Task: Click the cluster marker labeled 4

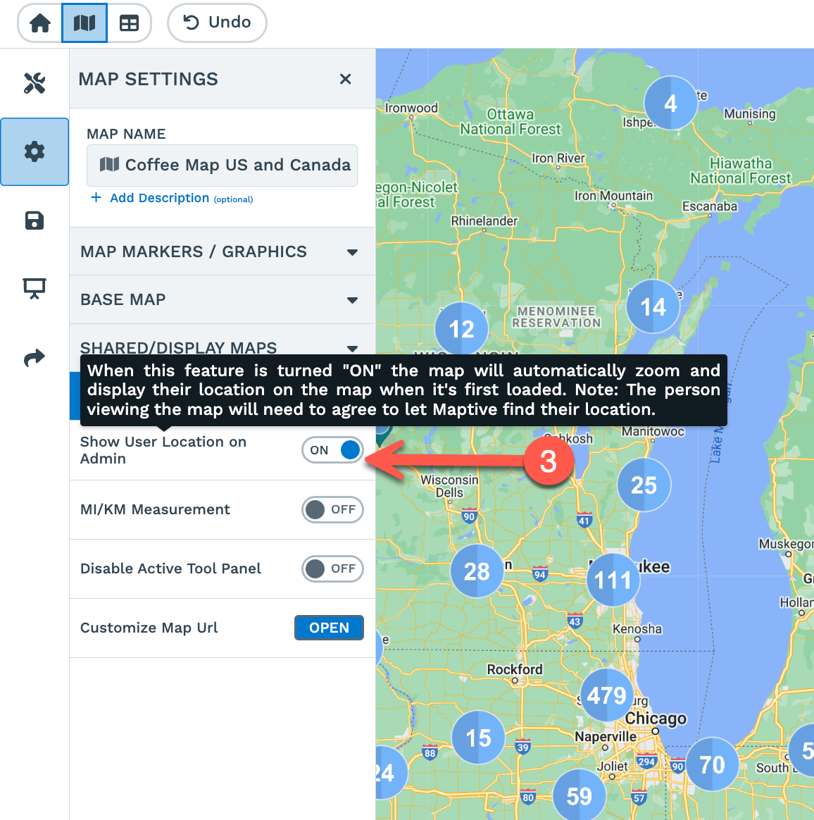Action: click(671, 103)
